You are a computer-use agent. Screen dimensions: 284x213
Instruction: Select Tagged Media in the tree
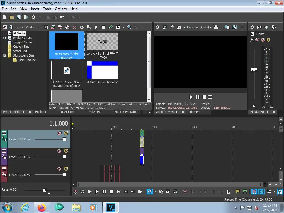coord(22,42)
